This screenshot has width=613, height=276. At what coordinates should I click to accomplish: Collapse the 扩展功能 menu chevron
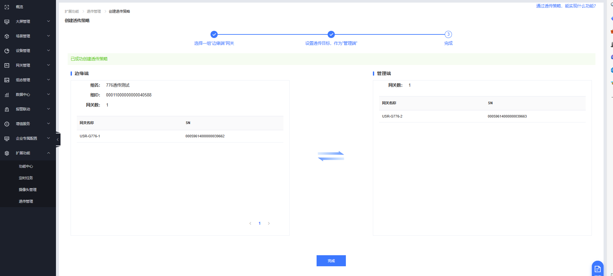48,153
